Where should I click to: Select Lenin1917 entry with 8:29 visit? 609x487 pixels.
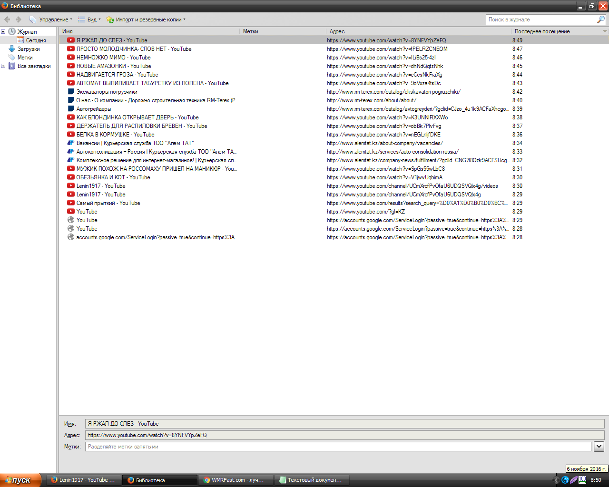coord(334,195)
